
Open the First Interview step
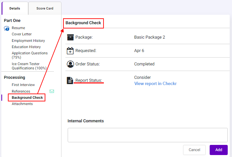[23, 85]
